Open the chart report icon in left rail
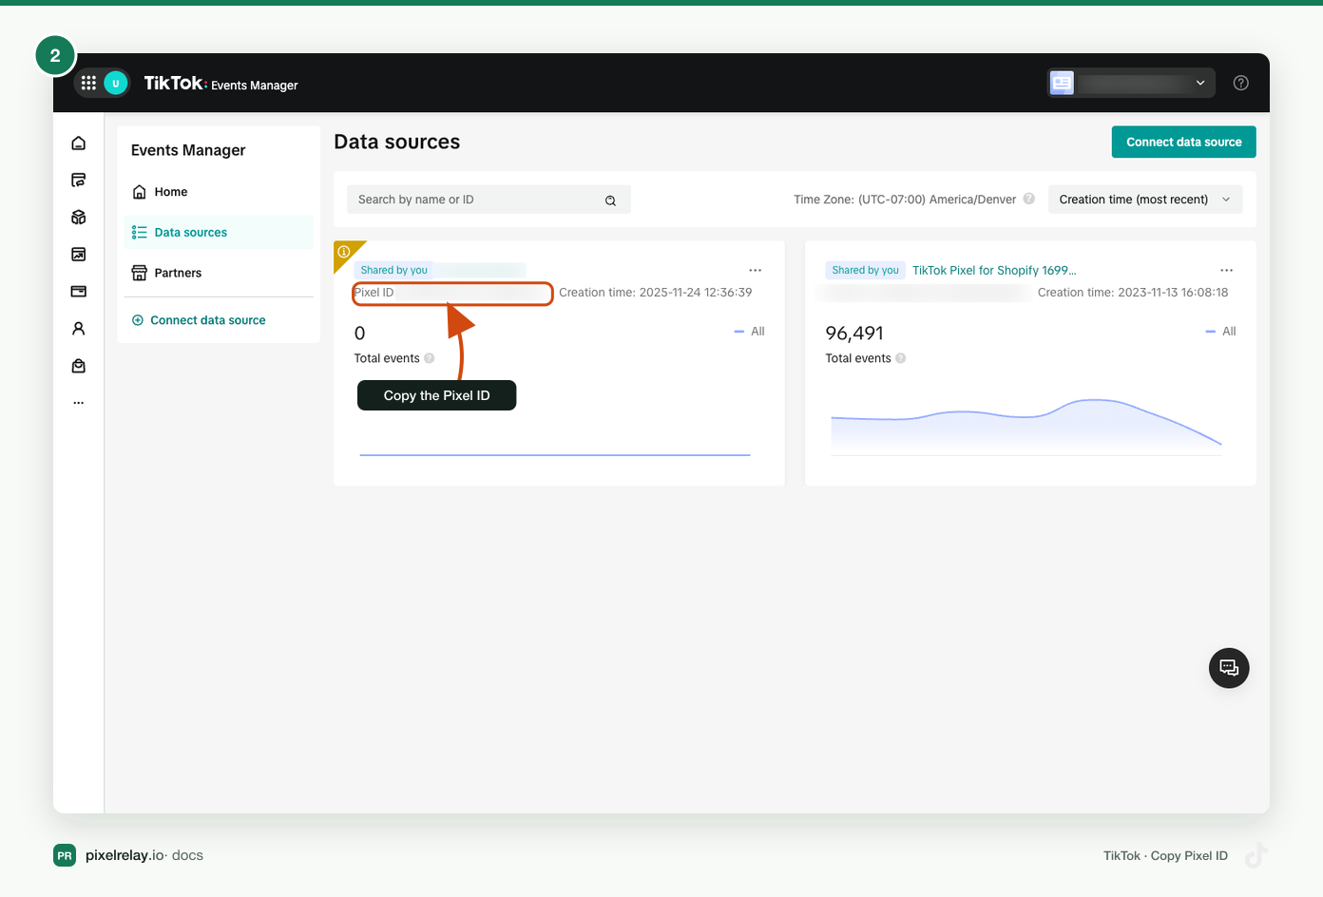Screen dimensions: 1323x897 click(x=79, y=255)
